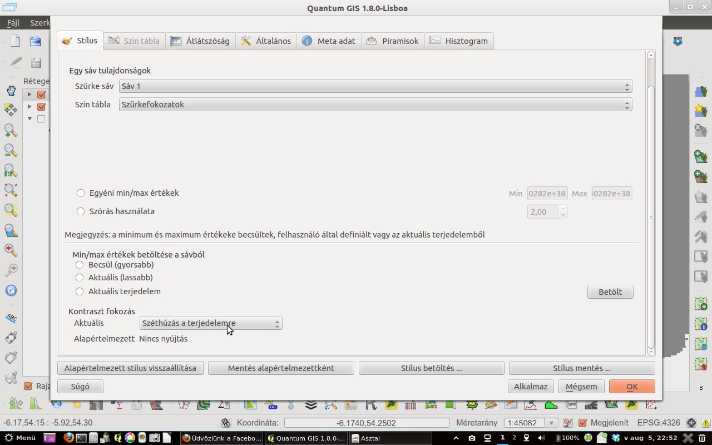Click the New shapefile layer star icon
Screen dimensions: 712x445
coord(700,110)
